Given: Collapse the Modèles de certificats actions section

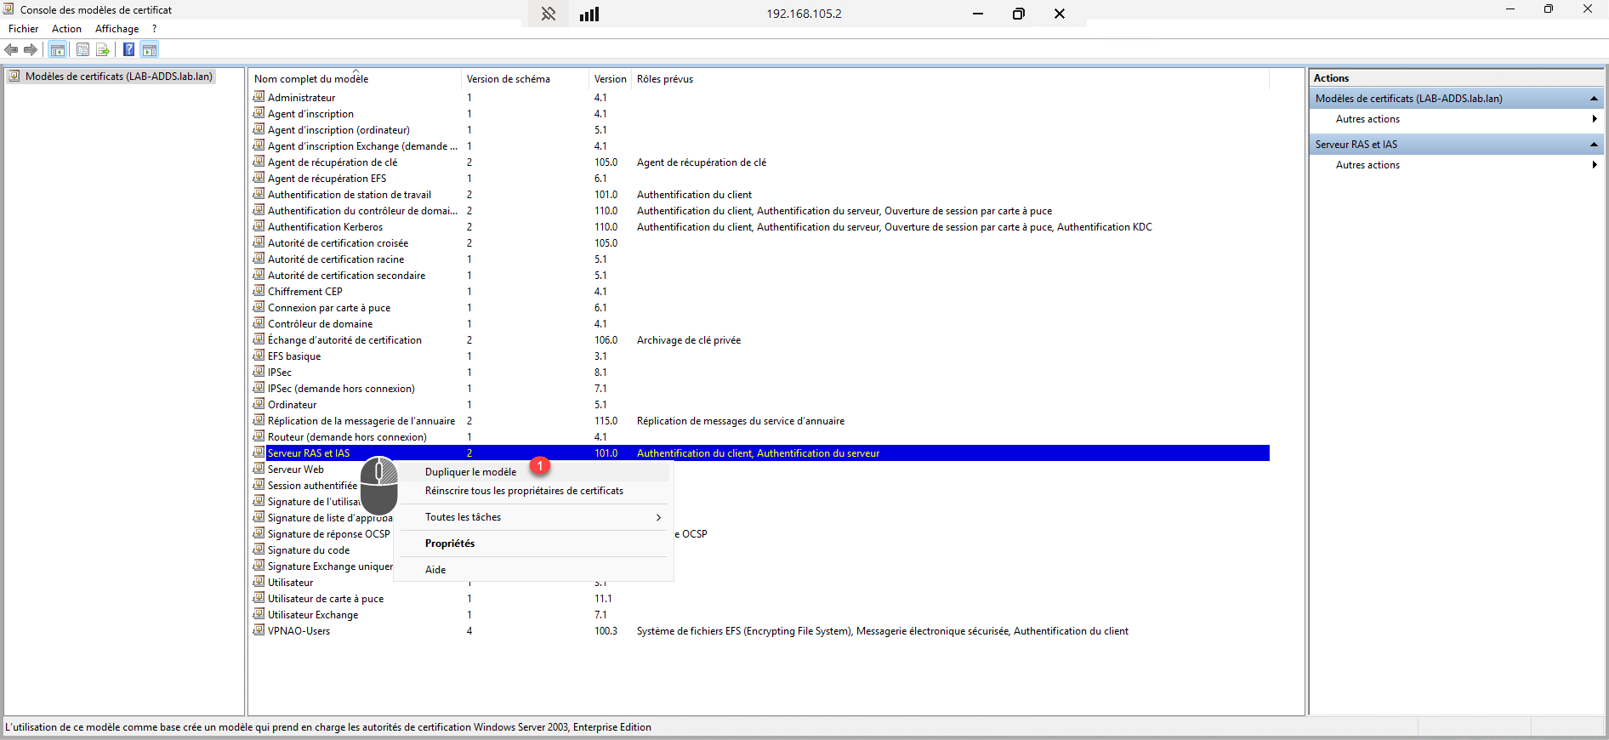Looking at the screenshot, I should (x=1593, y=99).
